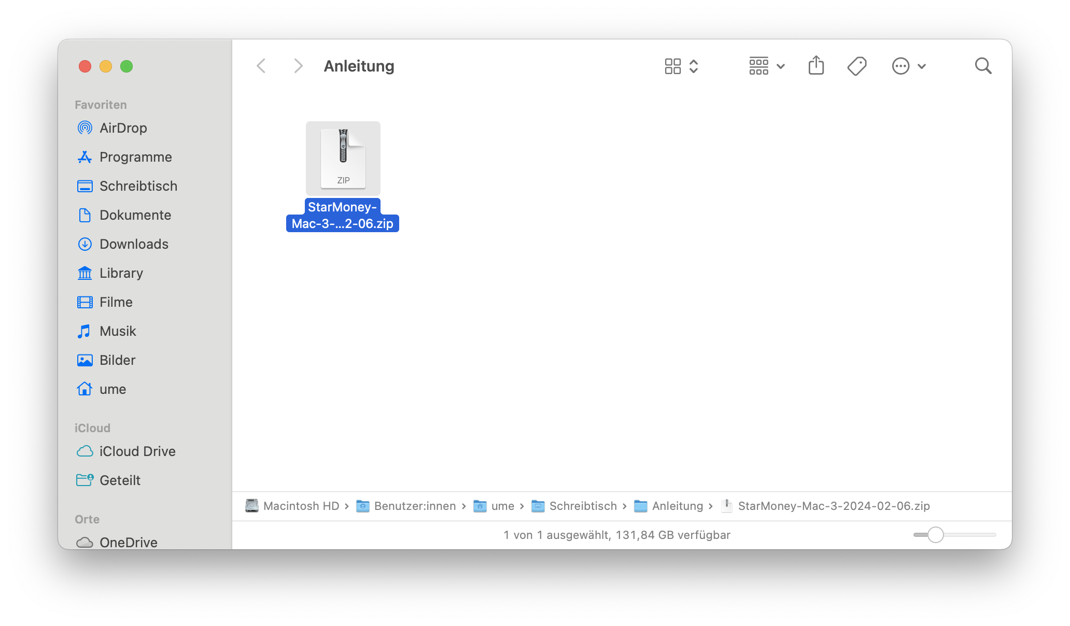Select Schreibtisch in sidebar favorites
The height and width of the screenshot is (626, 1070).
tap(138, 186)
